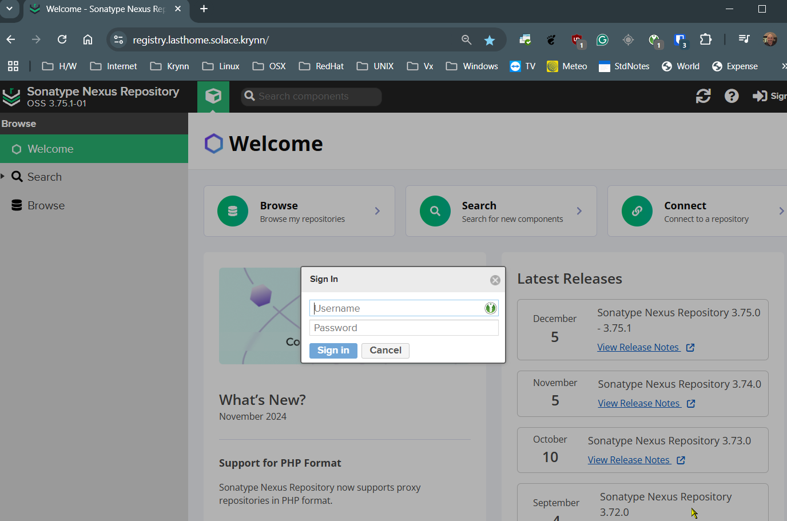Click the password manager icon in Username field
The image size is (787, 521).
[490, 308]
